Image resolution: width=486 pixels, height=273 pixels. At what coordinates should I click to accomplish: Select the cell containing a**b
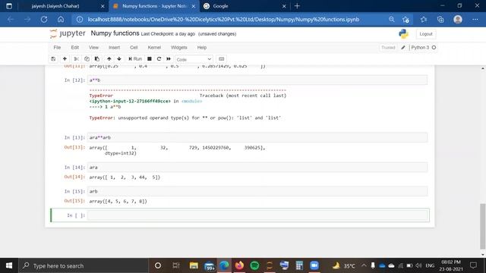257,80
